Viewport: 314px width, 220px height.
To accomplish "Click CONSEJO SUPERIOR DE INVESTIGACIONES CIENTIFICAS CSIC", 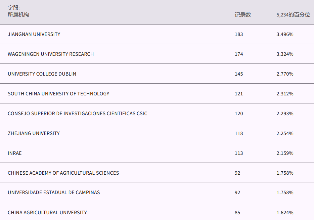I will coord(77,114).
